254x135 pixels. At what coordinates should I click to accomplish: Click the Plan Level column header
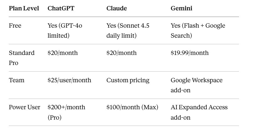[24, 8]
